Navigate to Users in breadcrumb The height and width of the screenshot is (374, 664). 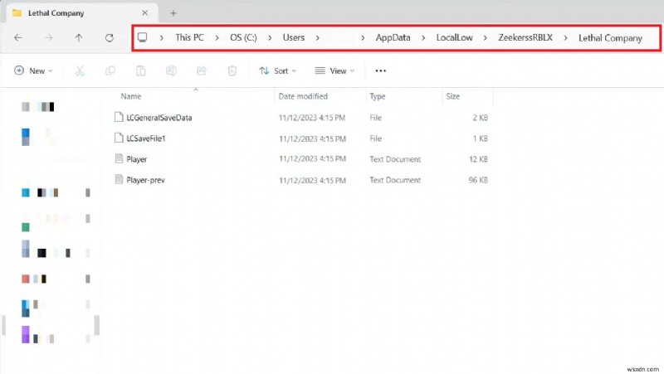point(294,37)
